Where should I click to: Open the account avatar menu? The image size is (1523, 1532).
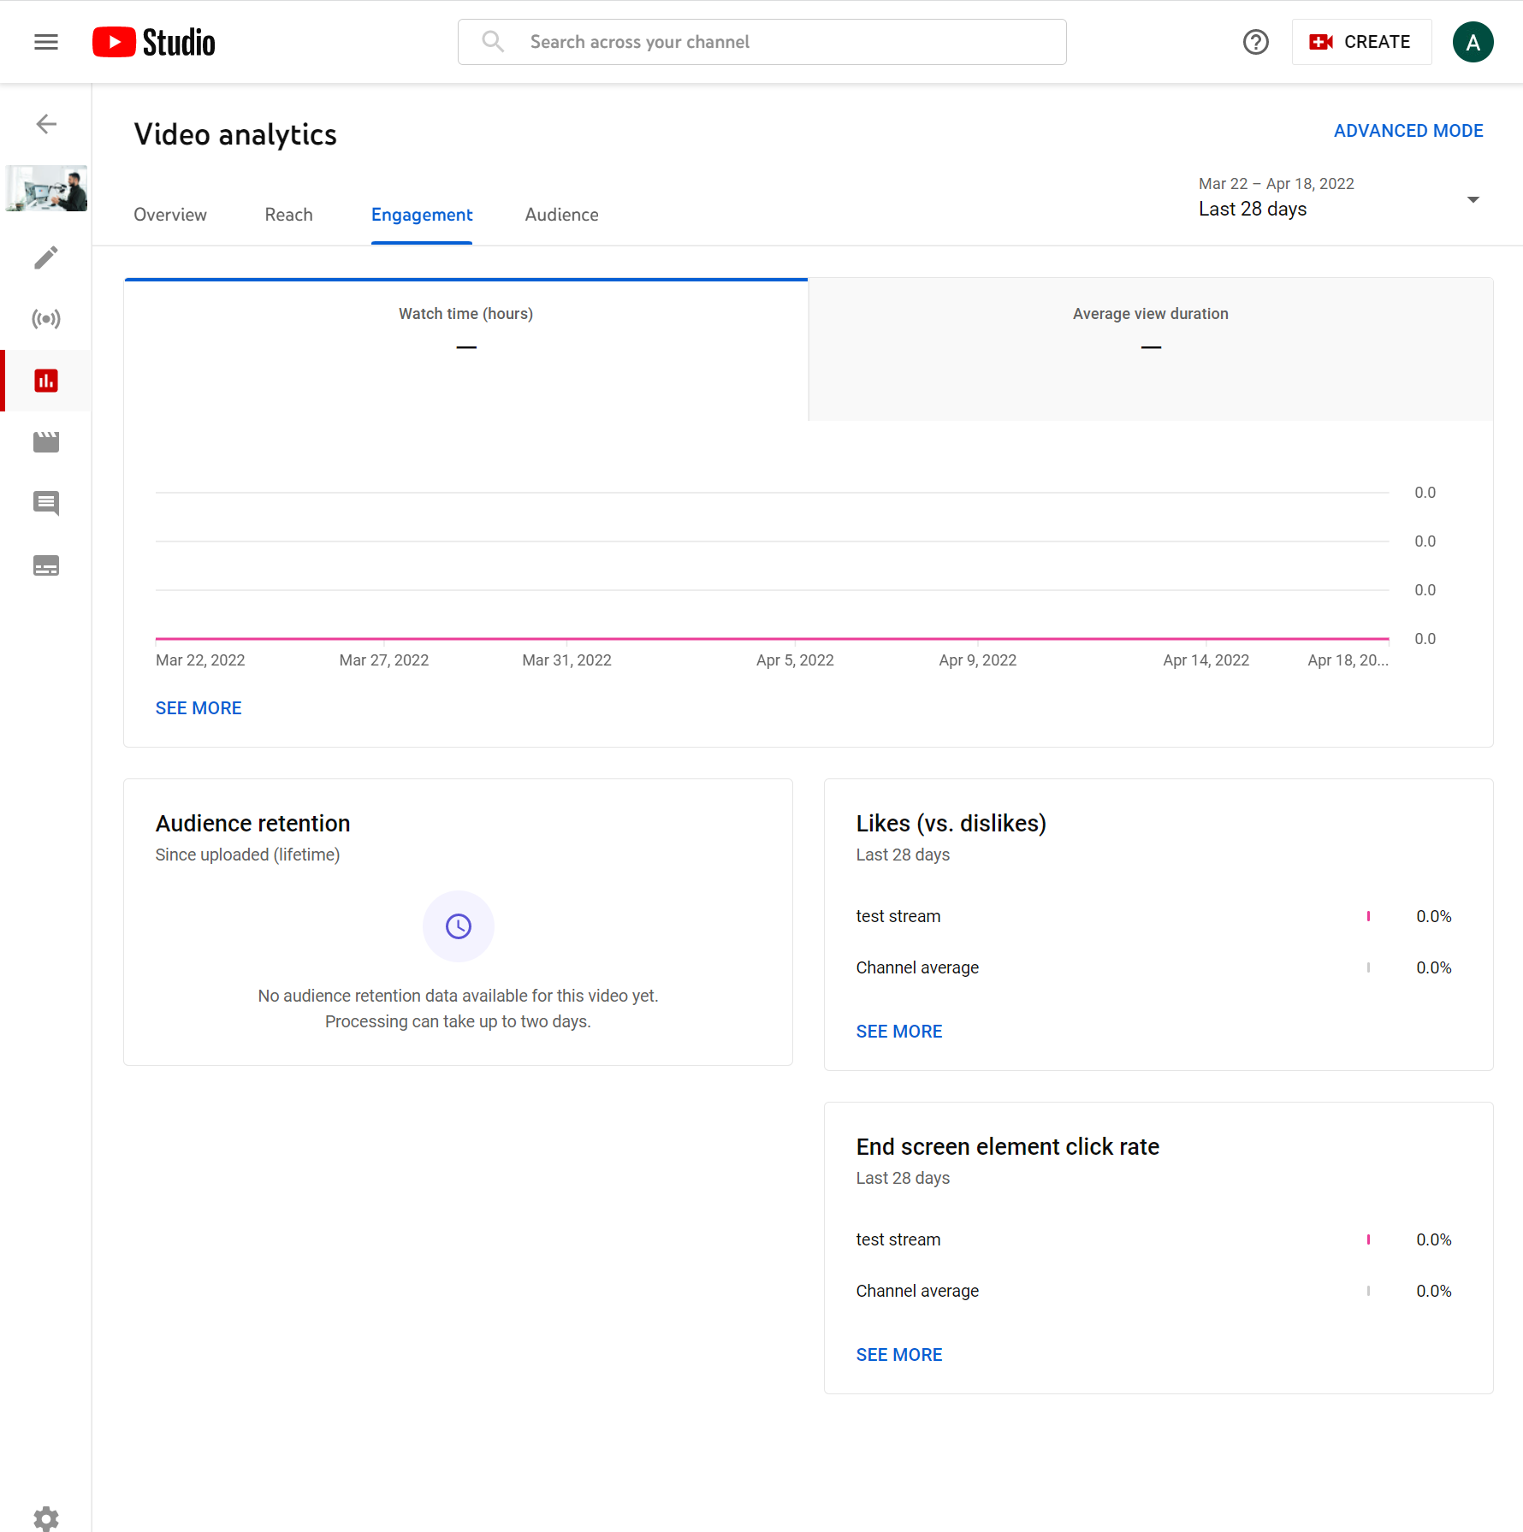(x=1473, y=42)
